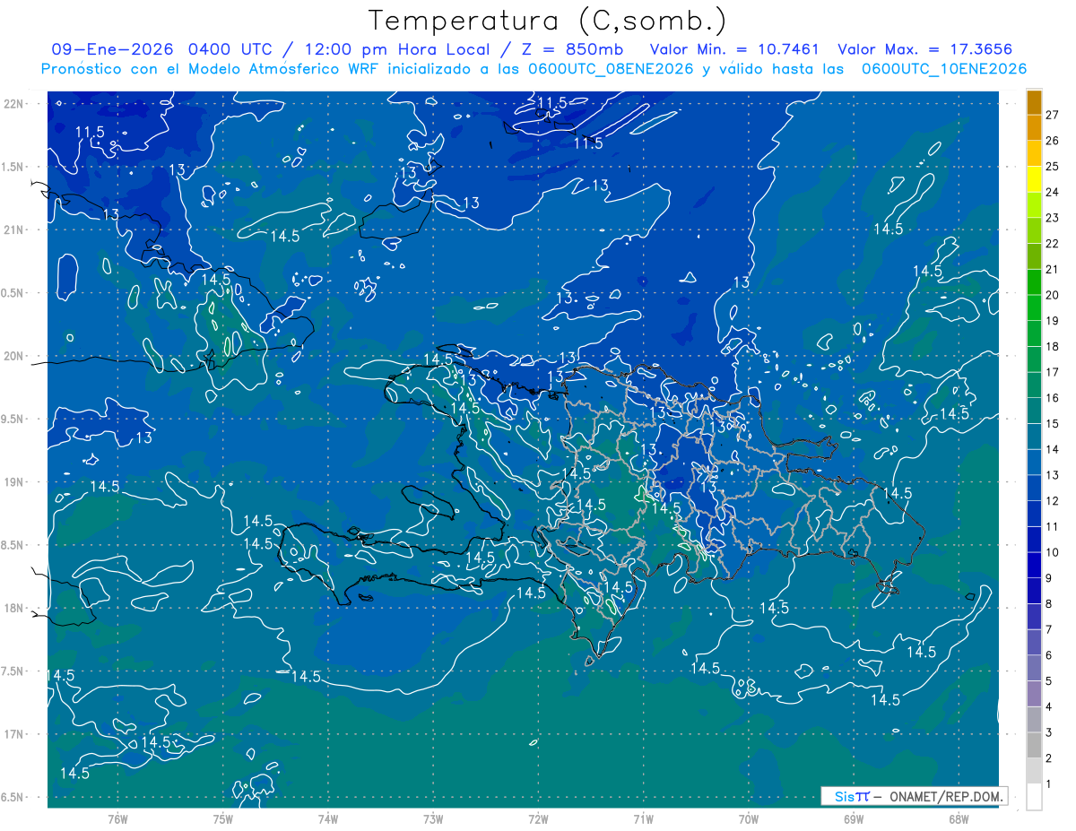
Task: Click the "71W" longitude label
Action: tap(643, 818)
